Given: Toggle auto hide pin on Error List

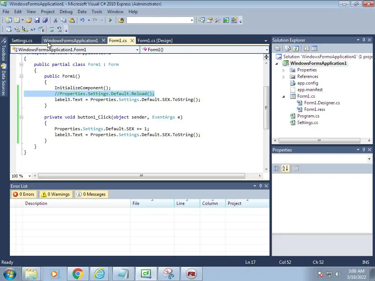Looking at the screenshot, I should tap(260, 186).
